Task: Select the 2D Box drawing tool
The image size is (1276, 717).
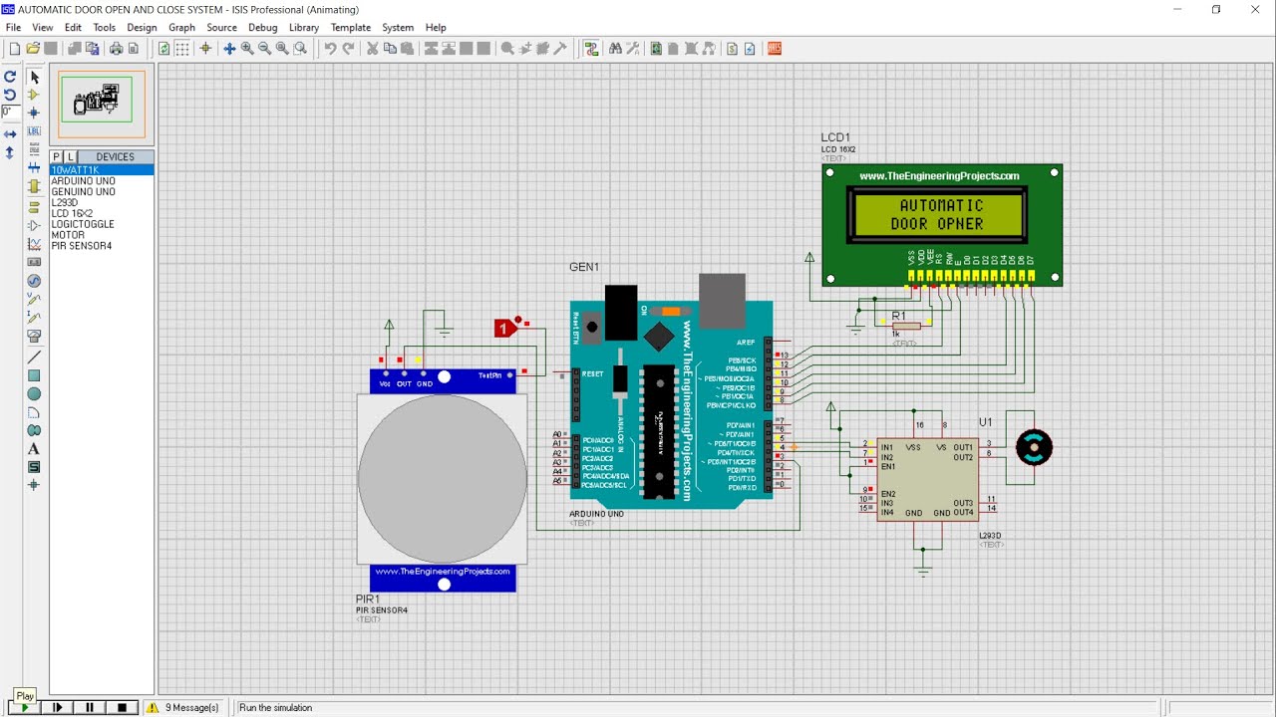Action: pyautogui.click(x=34, y=375)
